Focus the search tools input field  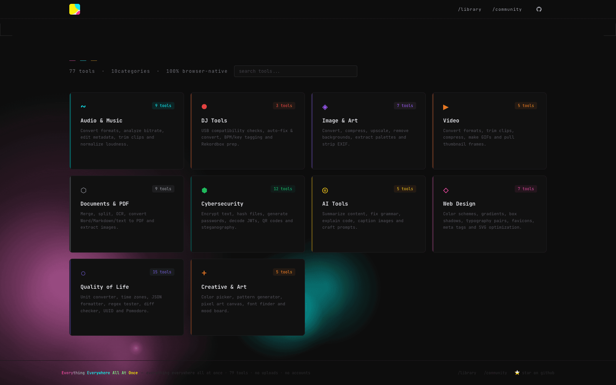296,71
